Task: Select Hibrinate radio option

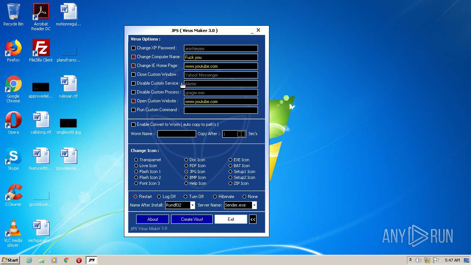Action: tap(215, 197)
